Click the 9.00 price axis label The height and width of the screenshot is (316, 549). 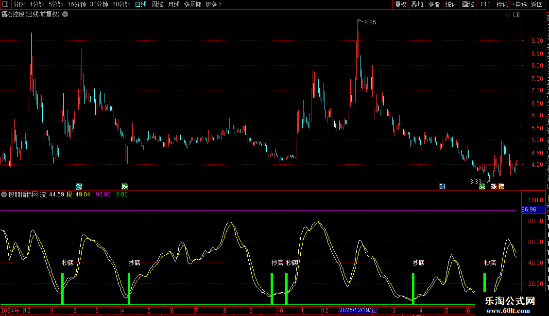tap(537, 41)
